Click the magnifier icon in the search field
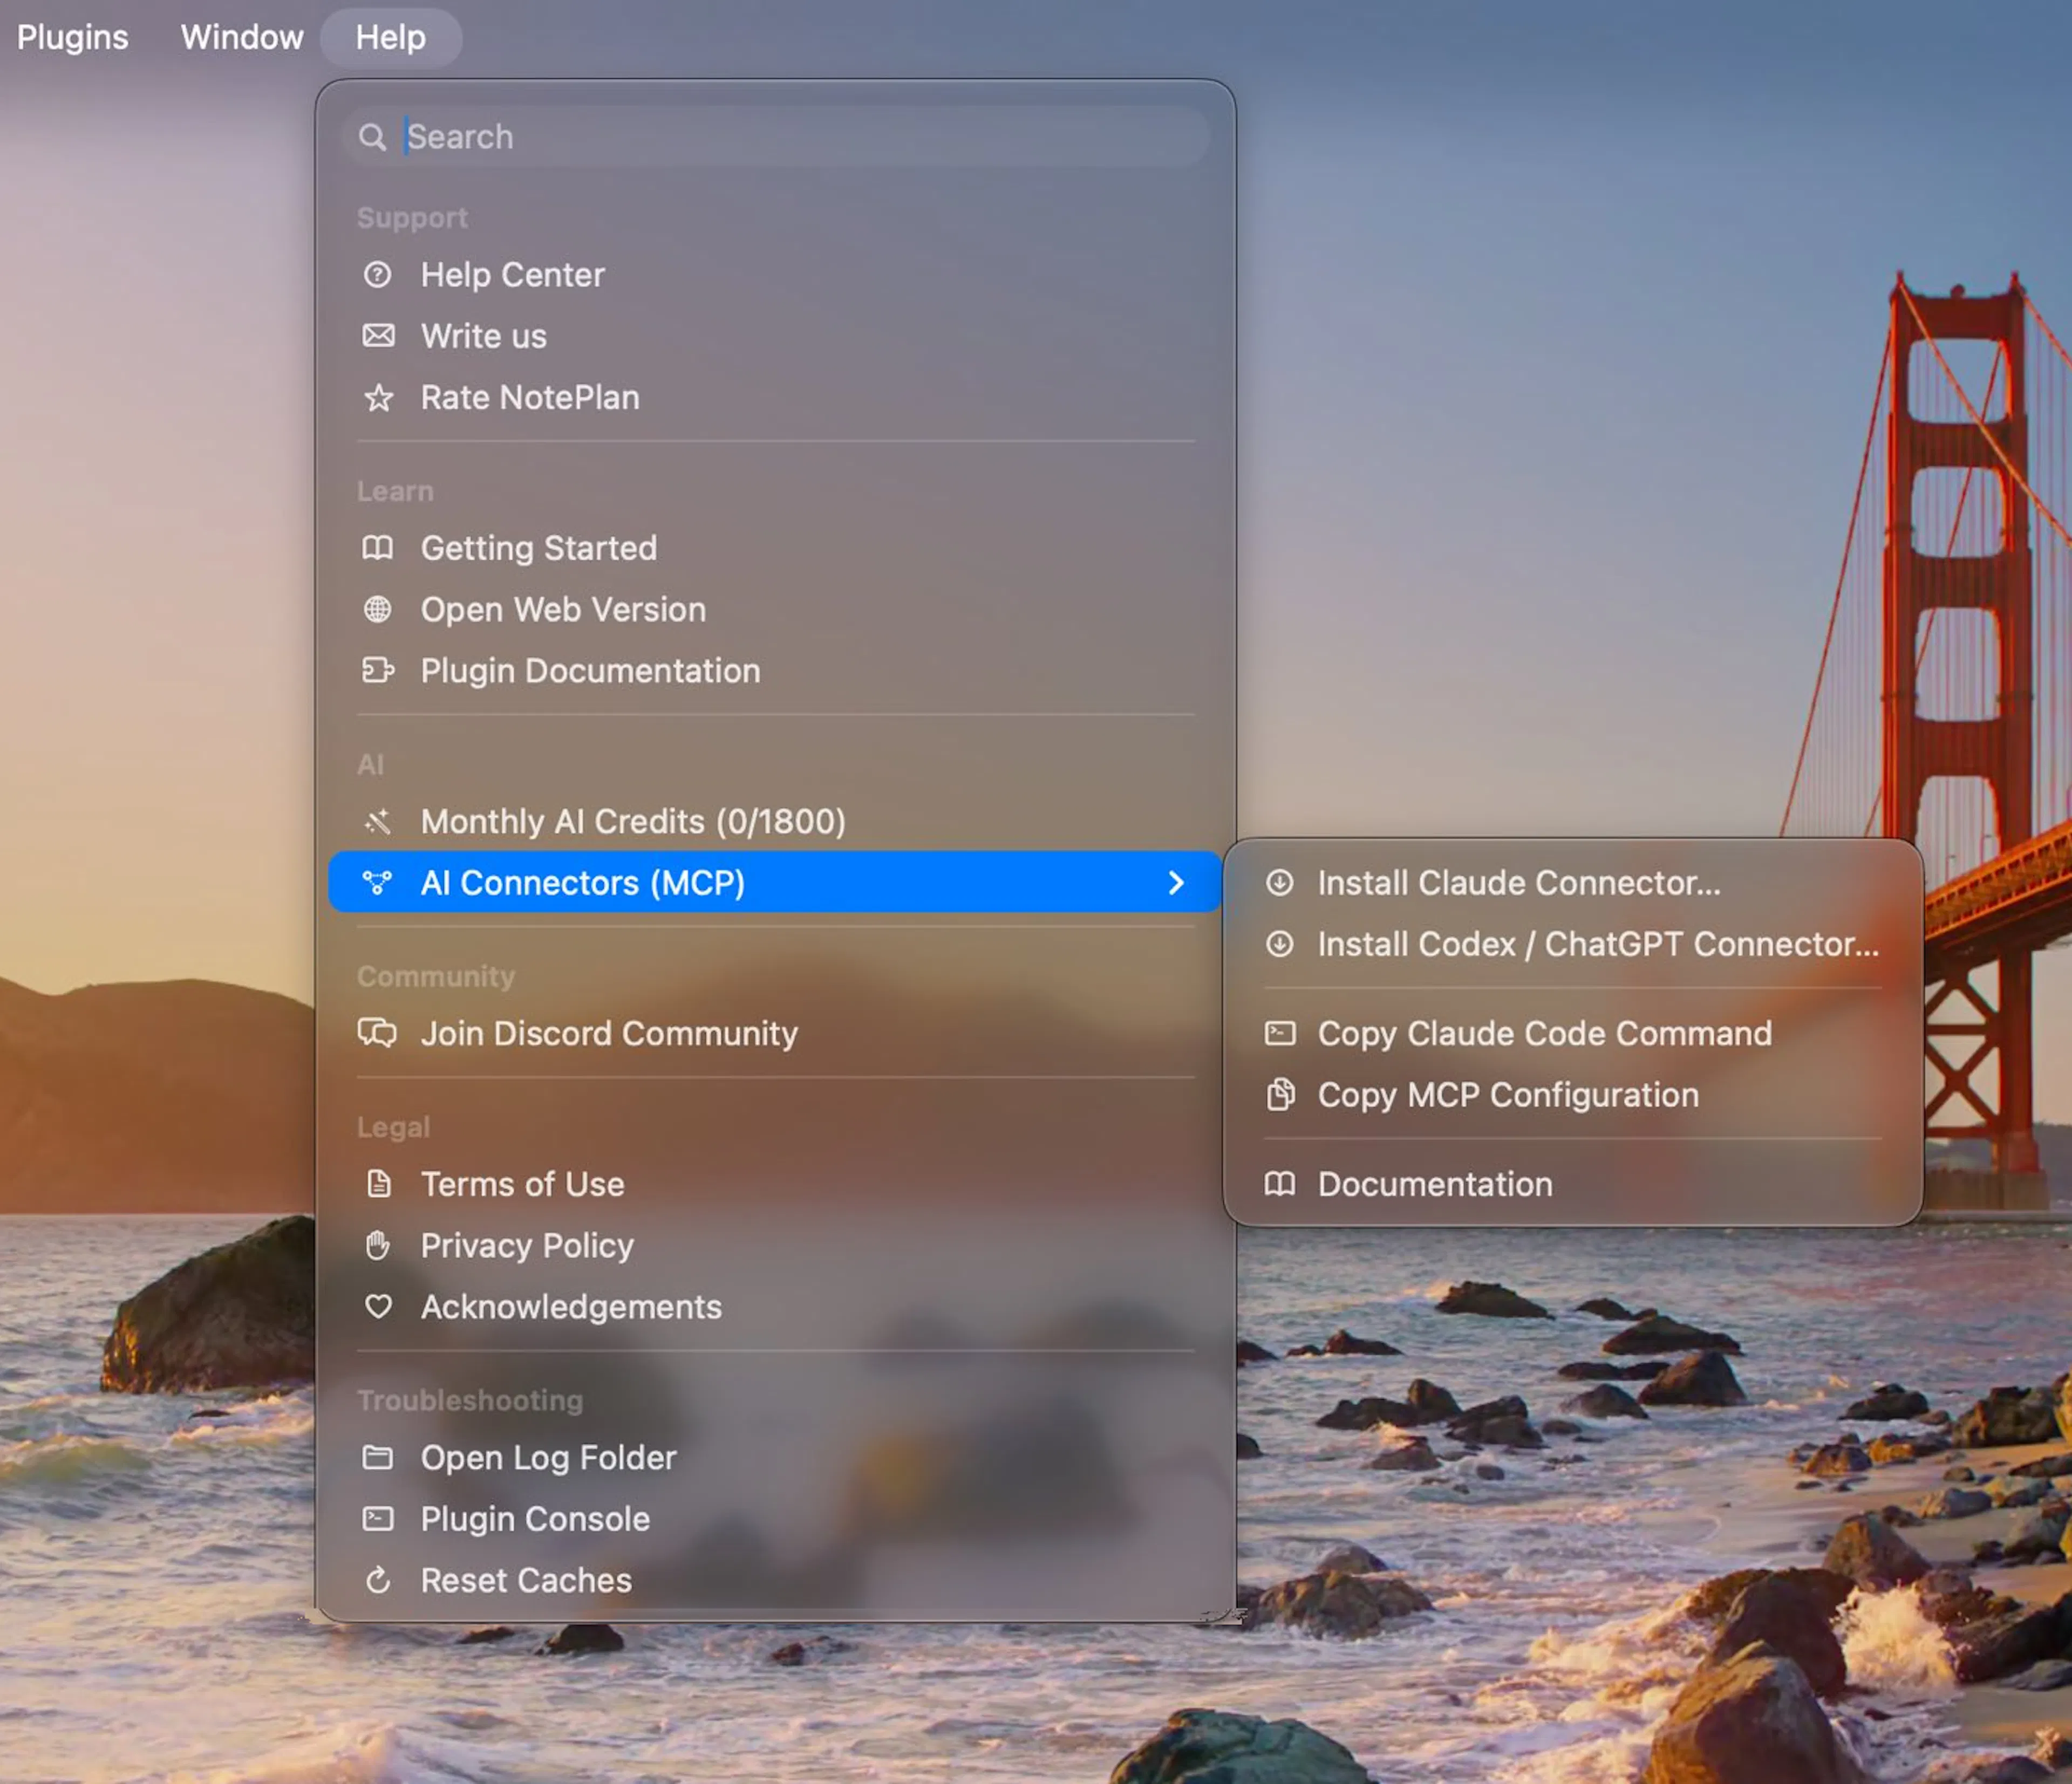 click(x=372, y=136)
